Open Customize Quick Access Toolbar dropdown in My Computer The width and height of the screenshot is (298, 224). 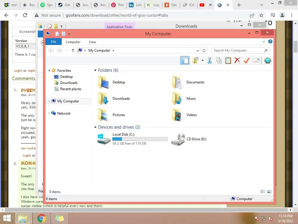69,34
